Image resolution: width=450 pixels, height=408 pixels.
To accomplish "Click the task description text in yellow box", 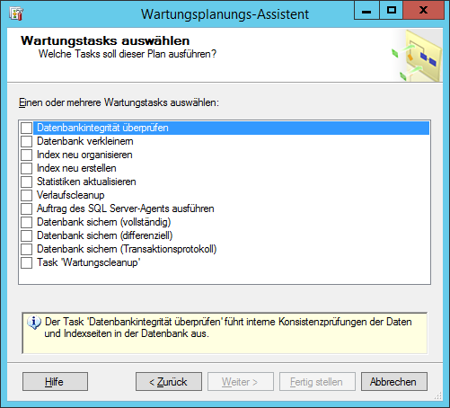I will tap(228, 327).
